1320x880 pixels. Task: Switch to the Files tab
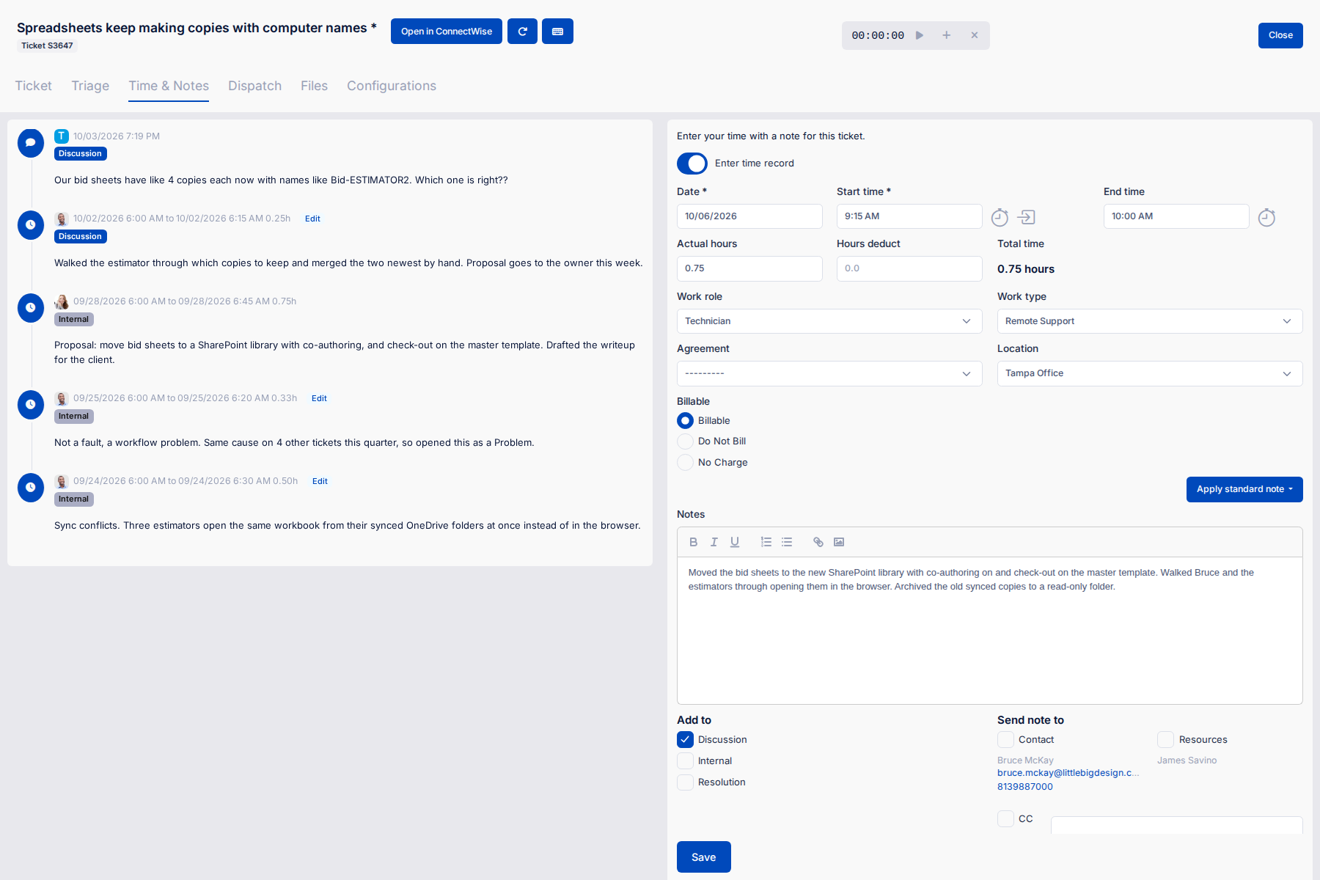pos(314,86)
